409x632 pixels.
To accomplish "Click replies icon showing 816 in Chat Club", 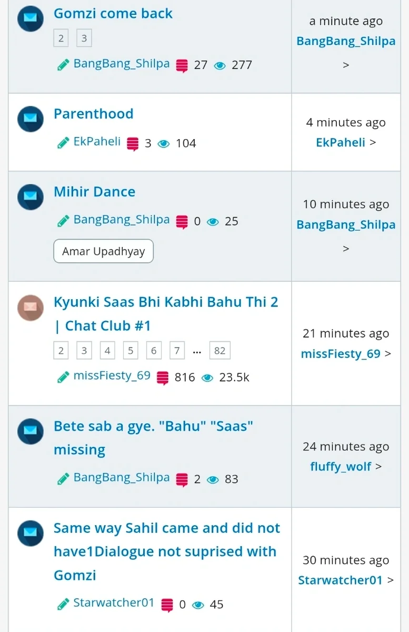I will 163,378.
